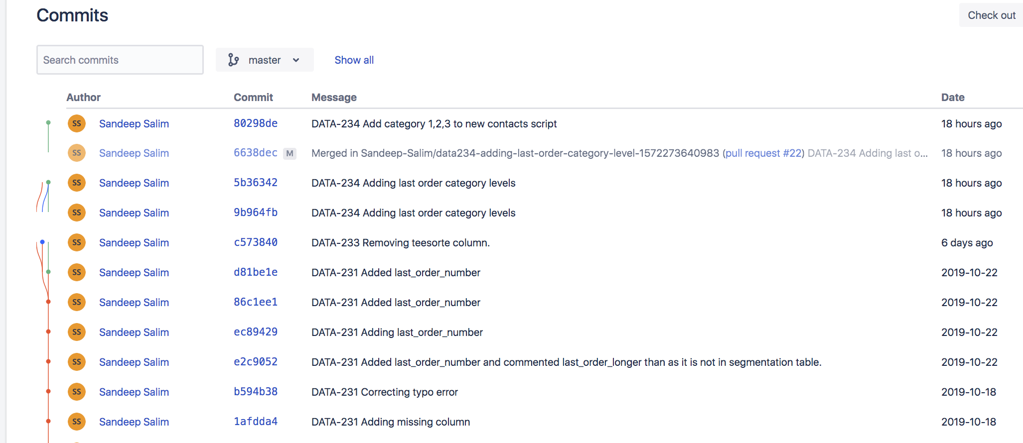Image resolution: width=1023 pixels, height=443 pixels.
Task: Click the red graph node for commit ec89429
Action: click(48, 332)
